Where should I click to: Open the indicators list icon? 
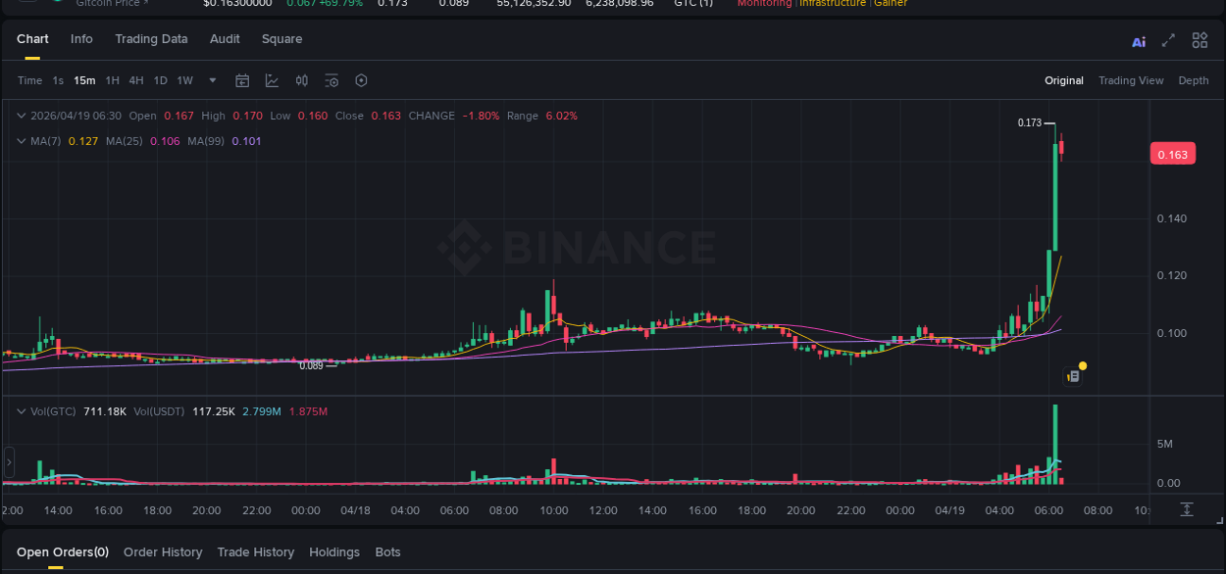pos(331,80)
